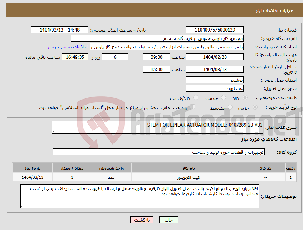The width and height of the screenshot is (303, 230).
Task: Select the خدمت radio button
Action: point(223,98)
